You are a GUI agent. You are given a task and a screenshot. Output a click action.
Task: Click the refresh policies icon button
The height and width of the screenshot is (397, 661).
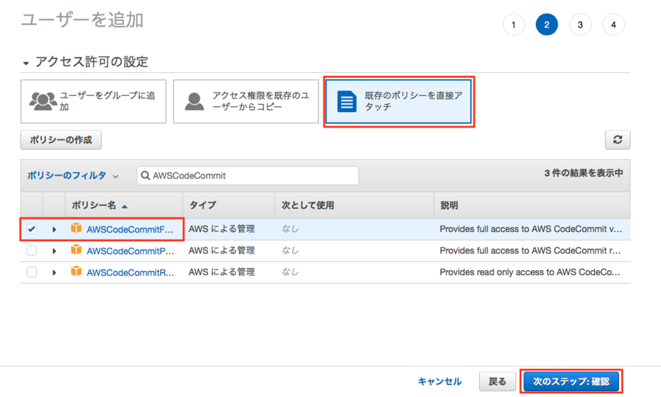pos(618,140)
